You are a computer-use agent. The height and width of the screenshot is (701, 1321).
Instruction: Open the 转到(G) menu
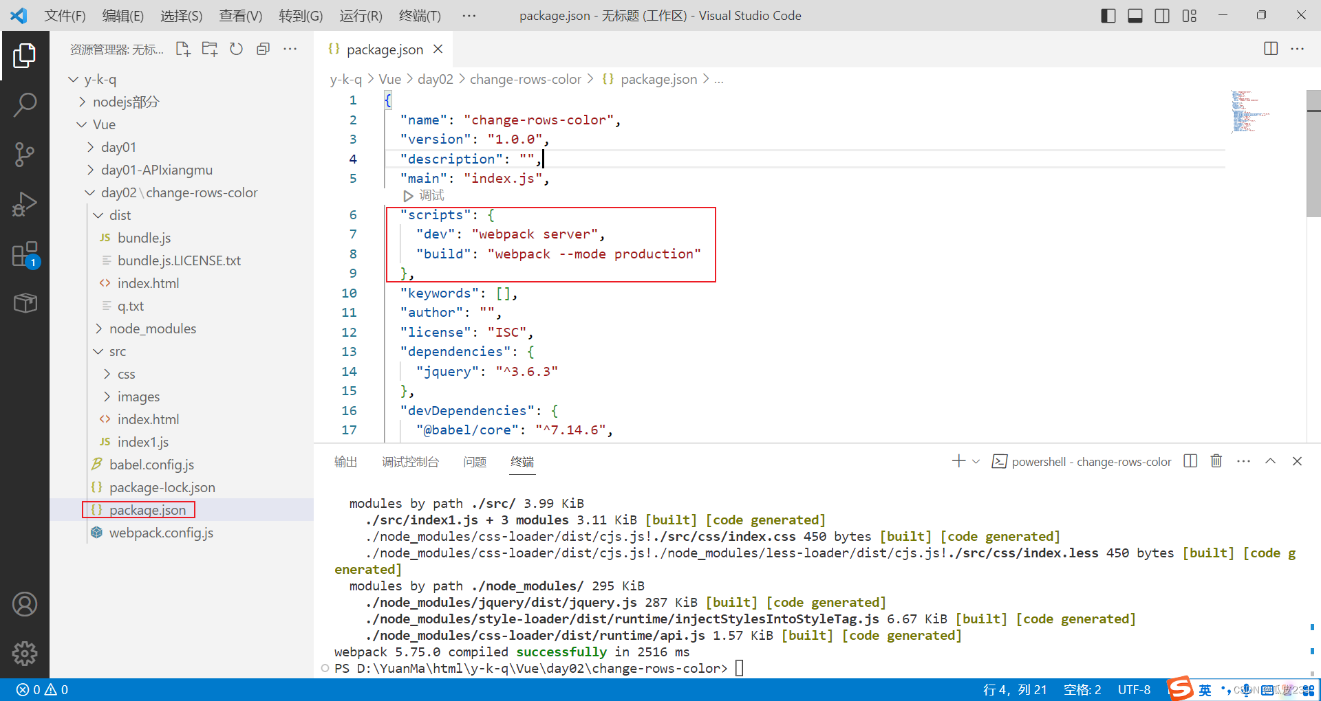click(301, 16)
